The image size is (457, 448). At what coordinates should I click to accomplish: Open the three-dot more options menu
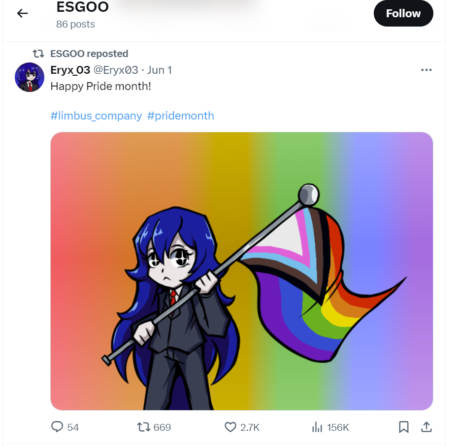click(x=426, y=70)
